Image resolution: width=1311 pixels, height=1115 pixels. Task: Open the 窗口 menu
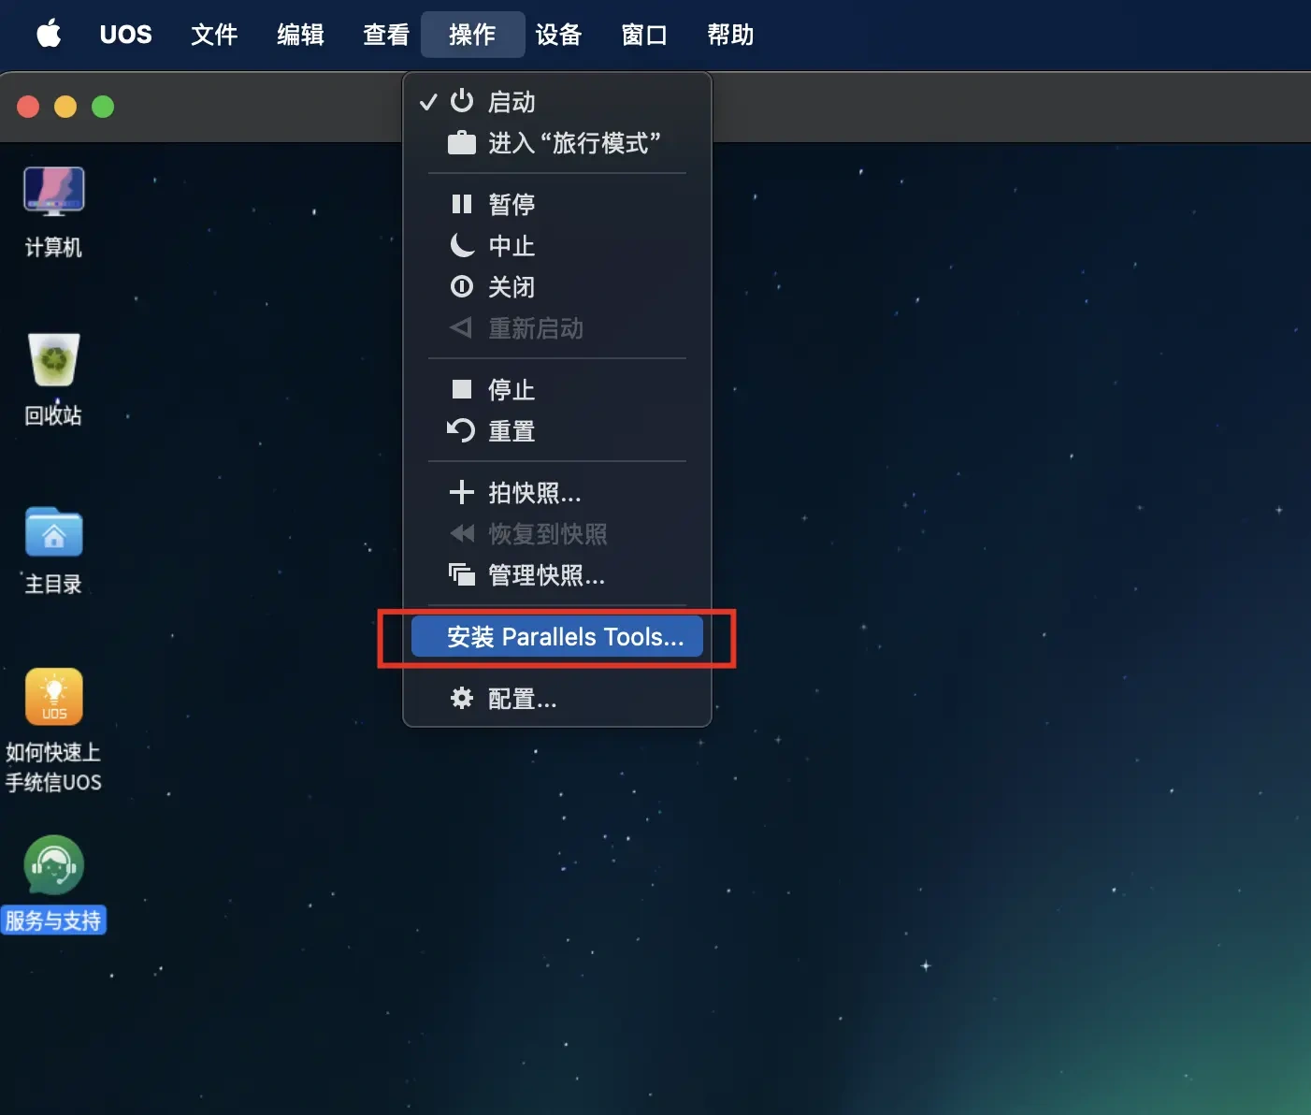(x=644, y=35)
